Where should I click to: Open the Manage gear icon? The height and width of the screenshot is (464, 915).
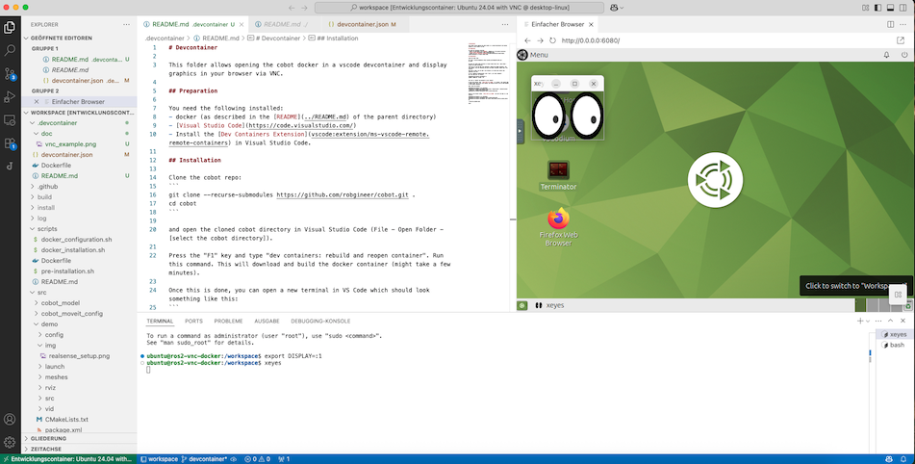tap(10, 442)
